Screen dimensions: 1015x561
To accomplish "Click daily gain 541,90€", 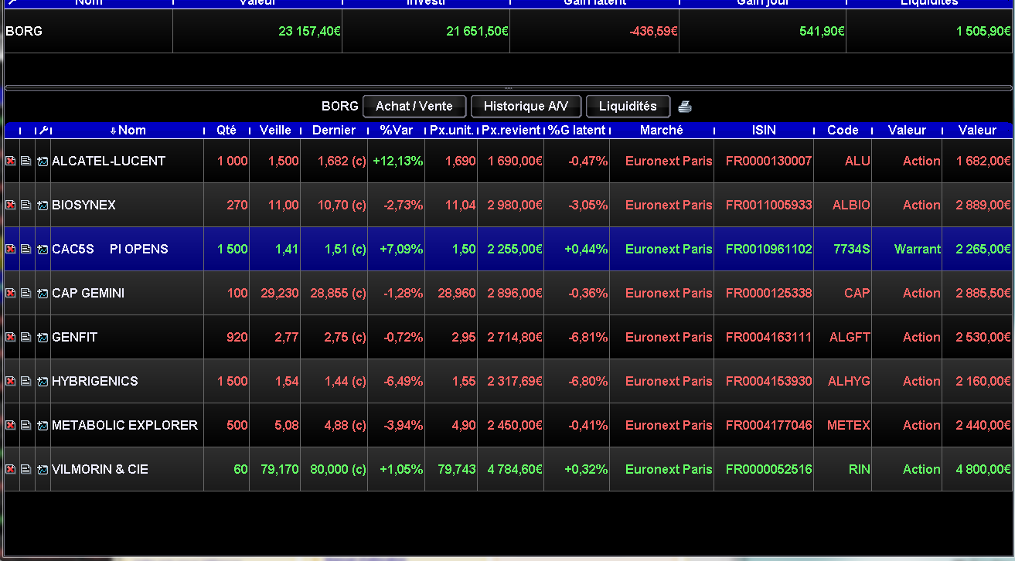I will [822, 32].
